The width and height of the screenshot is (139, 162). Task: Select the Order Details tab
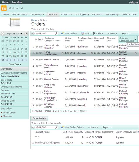[x=39, y=118]
